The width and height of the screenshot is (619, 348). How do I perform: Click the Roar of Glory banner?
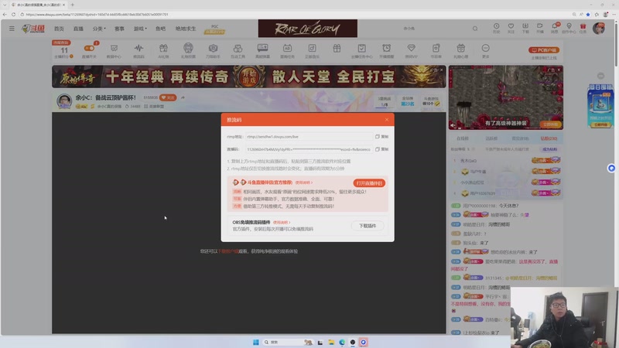(x=307, y=29)
